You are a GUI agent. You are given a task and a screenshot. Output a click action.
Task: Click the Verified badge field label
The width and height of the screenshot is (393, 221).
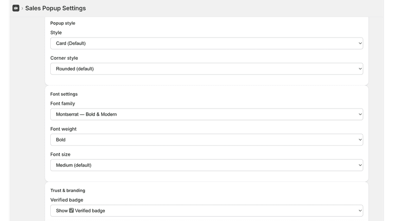(x=66, y=200)
